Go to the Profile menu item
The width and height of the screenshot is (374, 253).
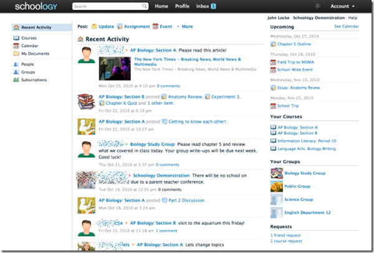182,6
